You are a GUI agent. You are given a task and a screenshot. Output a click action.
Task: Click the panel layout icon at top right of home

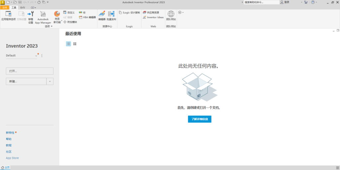[x=338, y=30]
